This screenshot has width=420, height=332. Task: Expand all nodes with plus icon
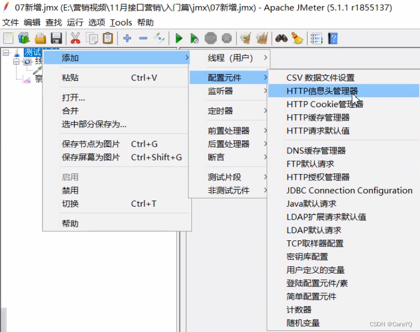click(127, 38)
